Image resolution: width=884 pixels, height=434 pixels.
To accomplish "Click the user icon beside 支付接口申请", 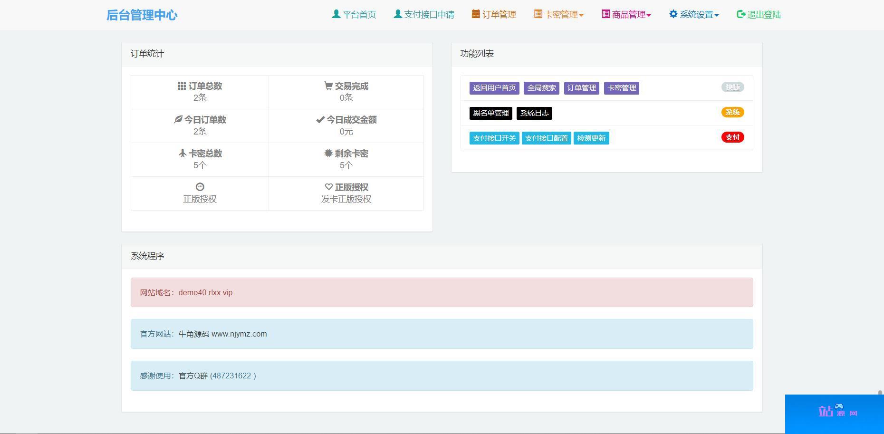I will (x=398, y=14).
